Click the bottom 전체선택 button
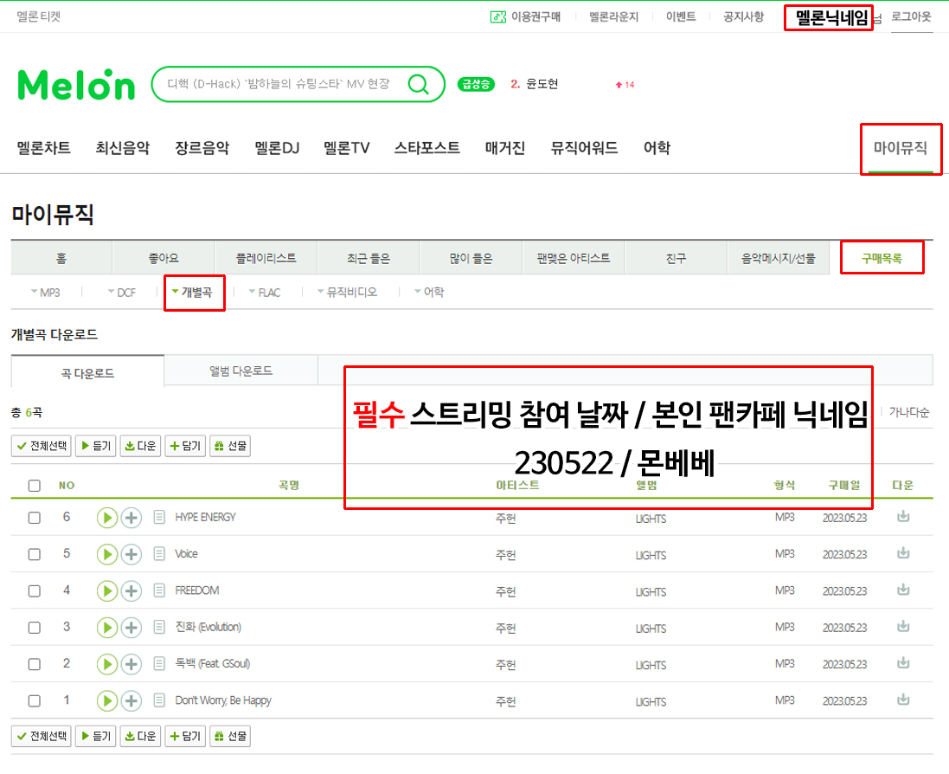The image size is (949, 774). tap(42, 737)
